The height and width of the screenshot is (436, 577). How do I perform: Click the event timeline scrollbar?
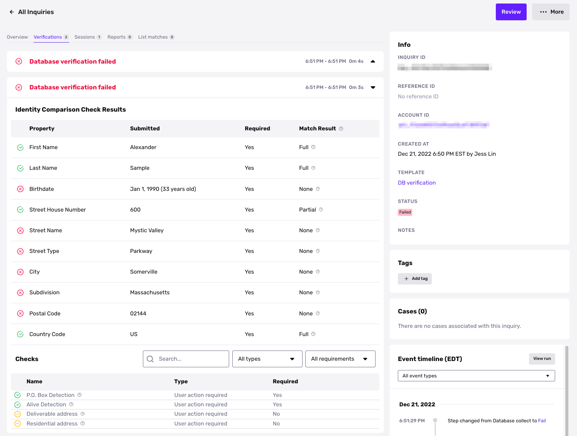point(567,390)
